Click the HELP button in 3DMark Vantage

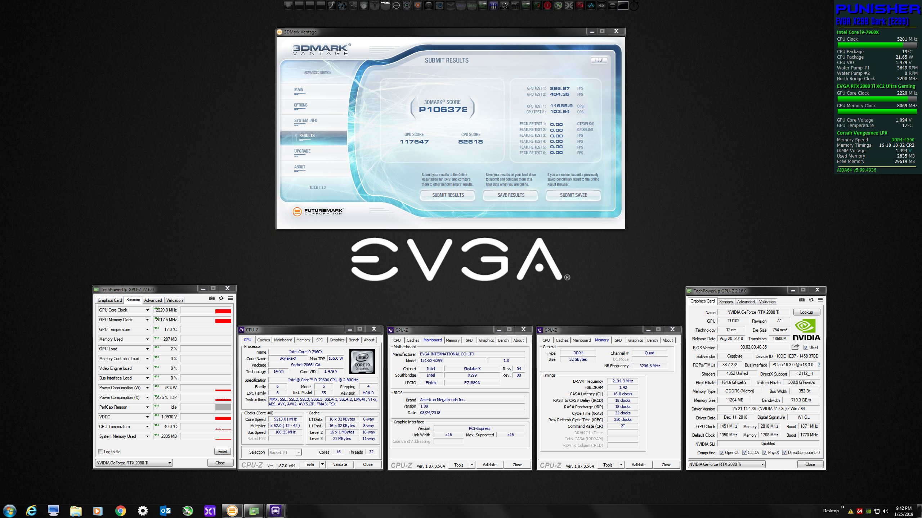coord(599,60)
